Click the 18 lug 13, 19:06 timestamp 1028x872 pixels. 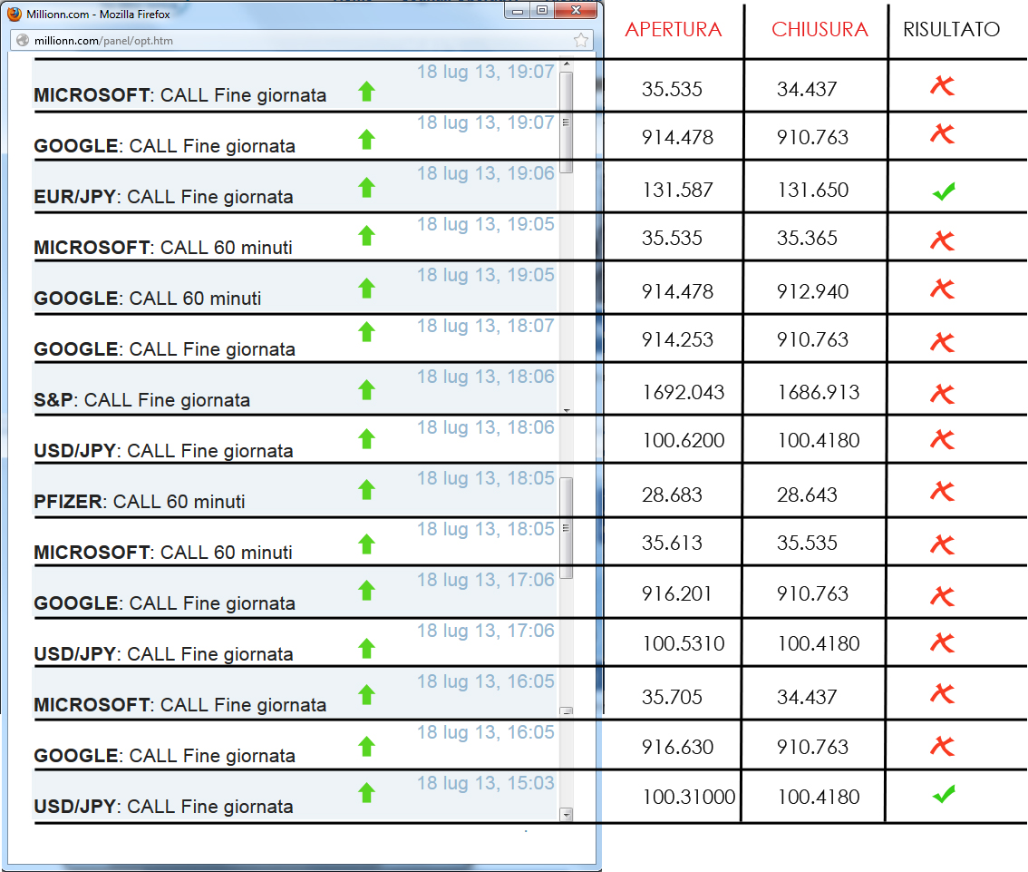coord(486,173)
